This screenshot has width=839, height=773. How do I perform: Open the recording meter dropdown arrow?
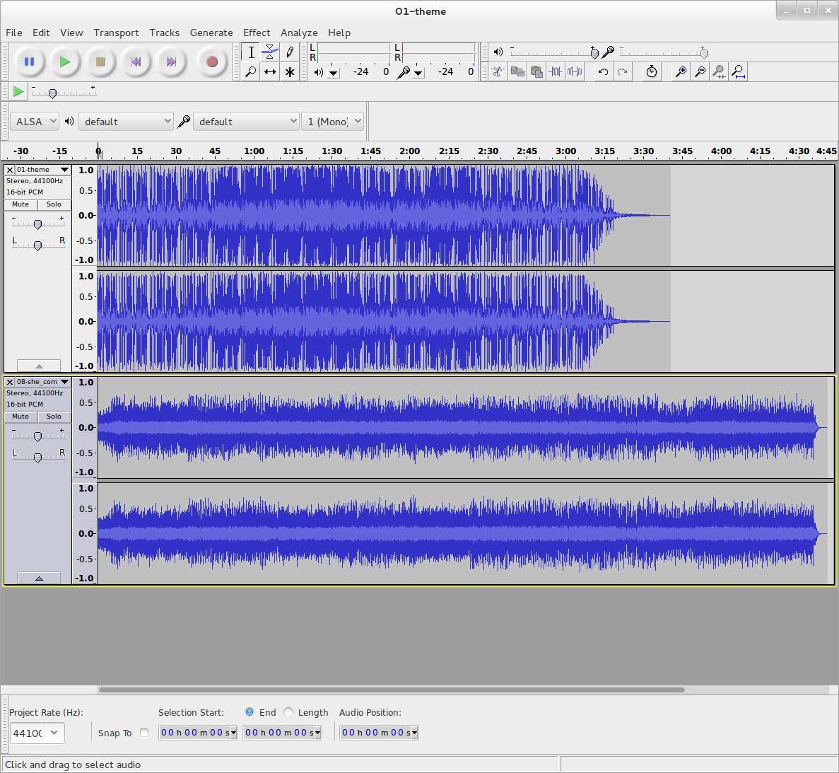coord(418,72)
